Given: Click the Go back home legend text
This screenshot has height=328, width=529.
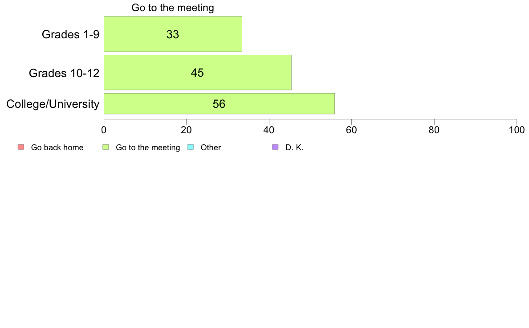Looking at the screenshot, I should pos(57,148).
